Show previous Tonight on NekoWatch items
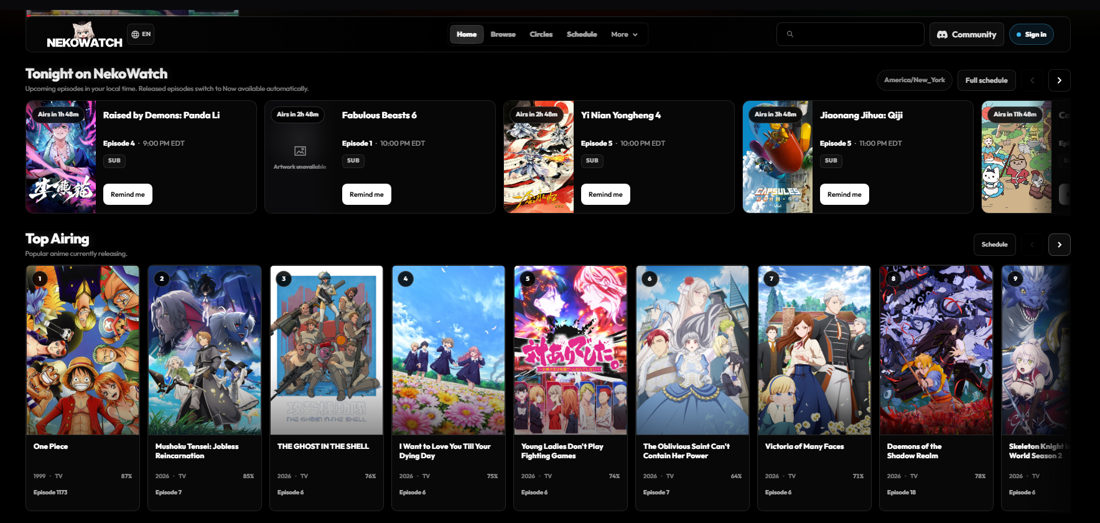The image size is (1100, 523). tap(1032, 80)
